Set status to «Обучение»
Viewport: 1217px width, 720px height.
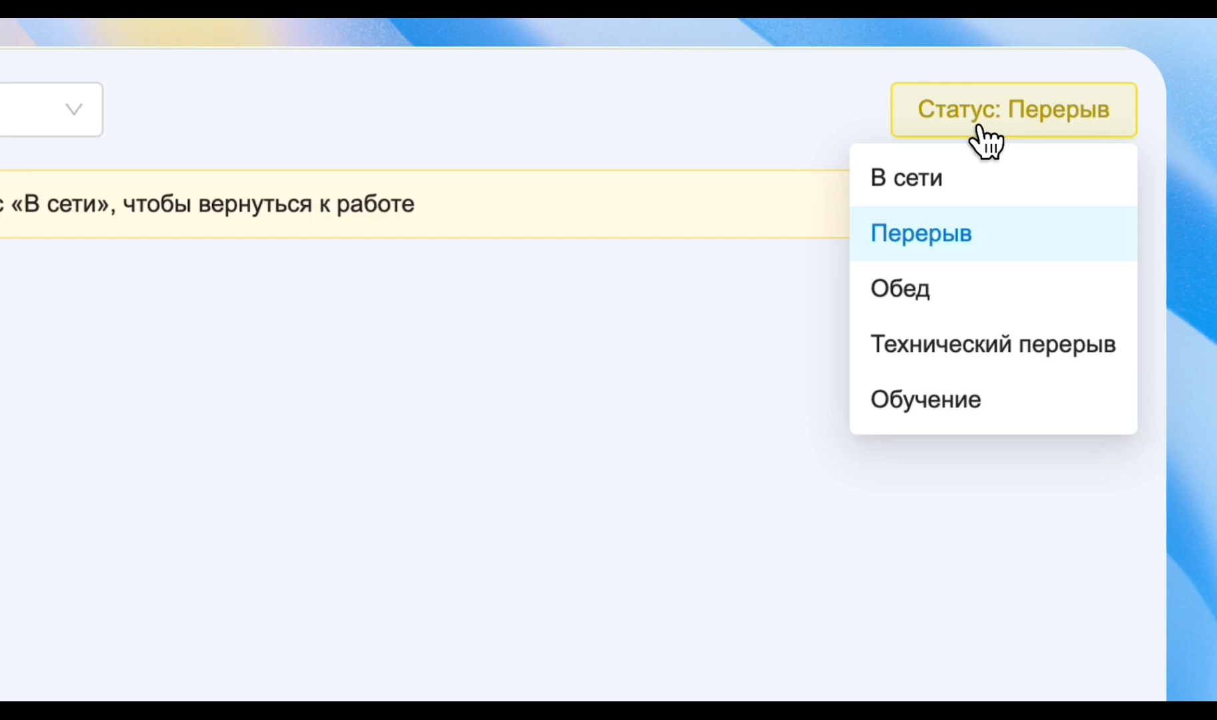point(993,399)
